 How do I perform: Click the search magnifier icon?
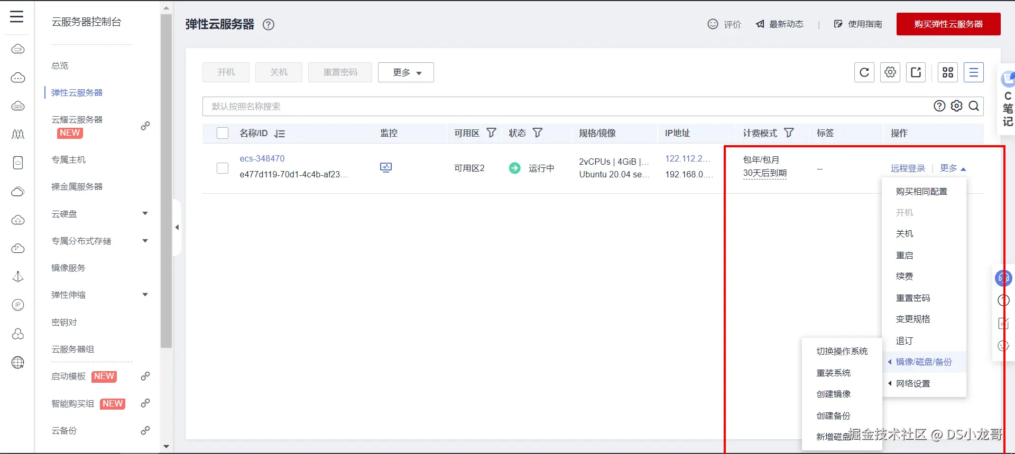pyautogui.click(x=974, y=106)
